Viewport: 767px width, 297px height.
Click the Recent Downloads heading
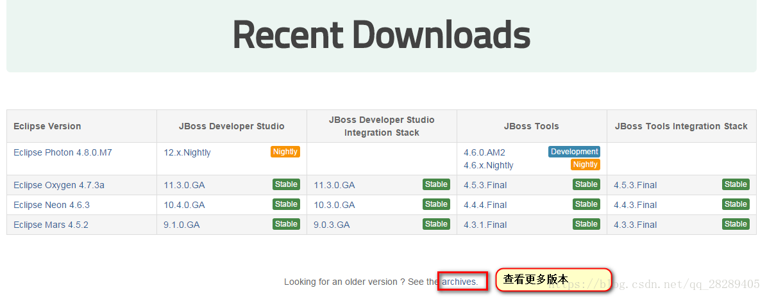(x=382, y=35)
